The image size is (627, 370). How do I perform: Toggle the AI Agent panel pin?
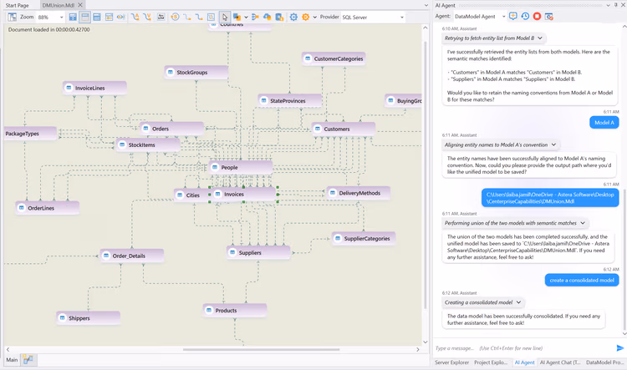click(x=616, y=5)
